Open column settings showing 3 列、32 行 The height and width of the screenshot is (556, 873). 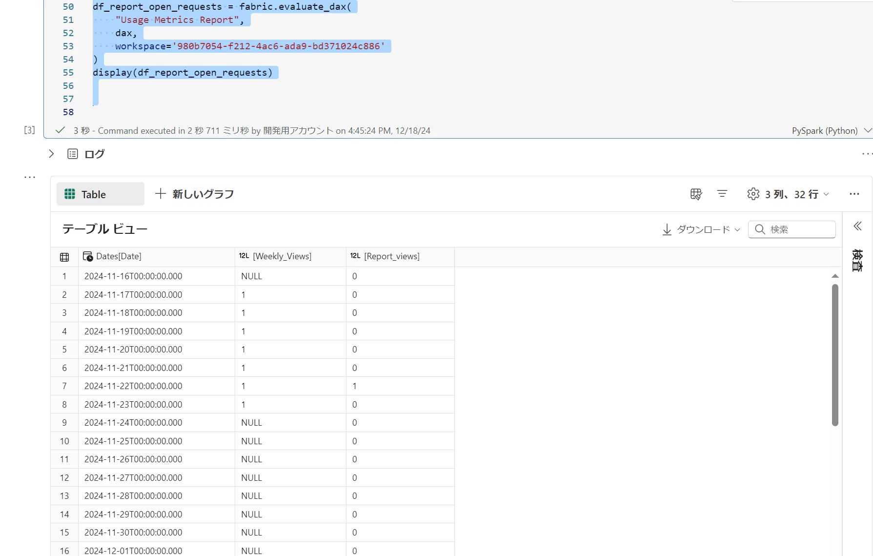click(788, 194)
